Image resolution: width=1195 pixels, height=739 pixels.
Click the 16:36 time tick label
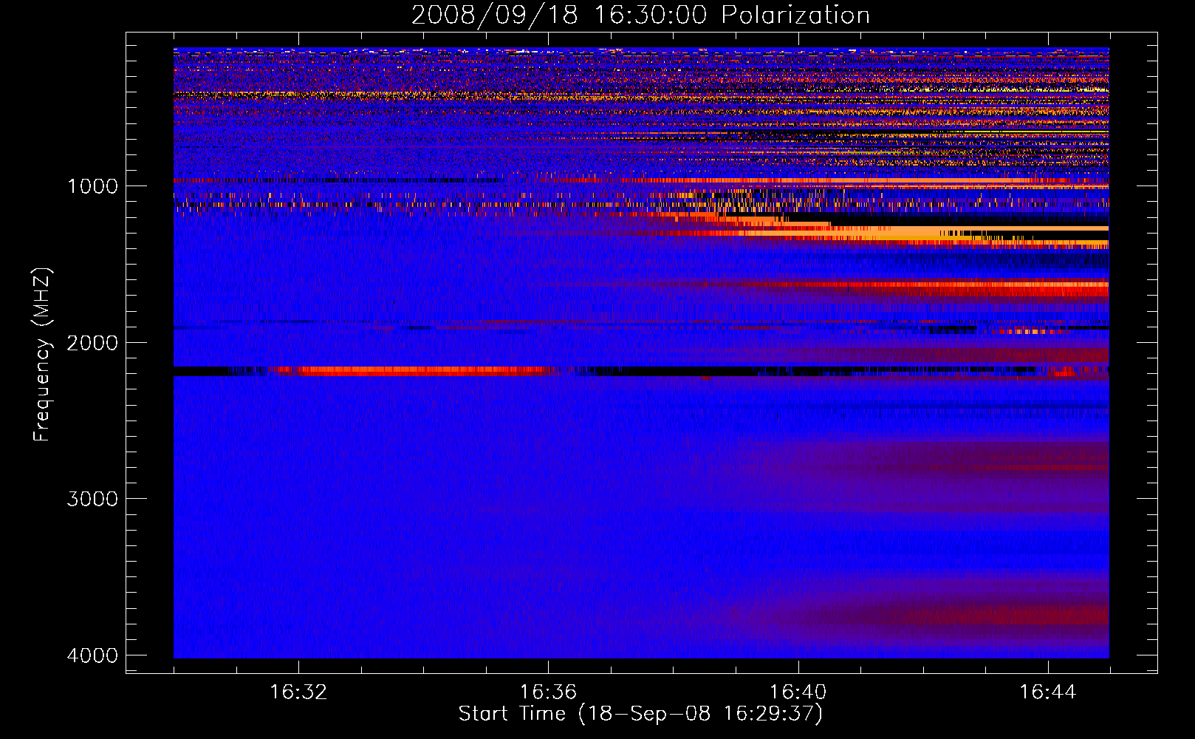[548, 692]
